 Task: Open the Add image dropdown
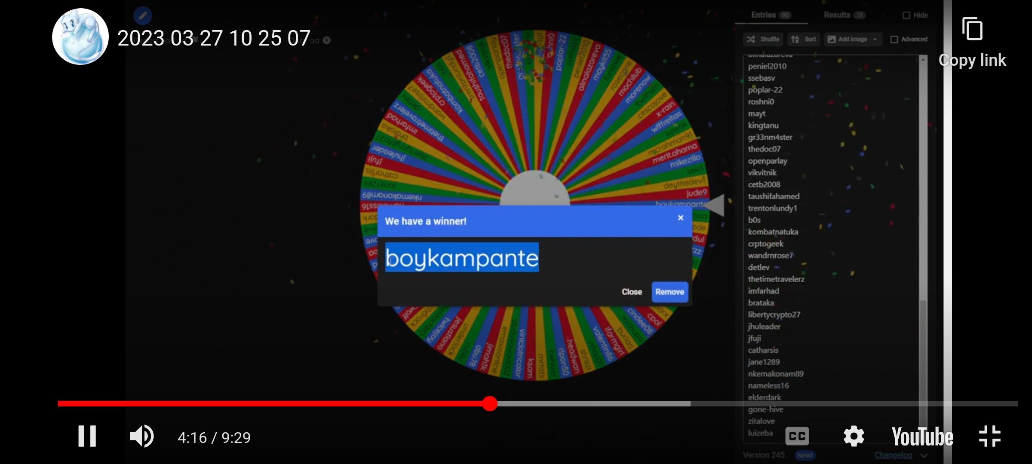click(x=853, y=39)
